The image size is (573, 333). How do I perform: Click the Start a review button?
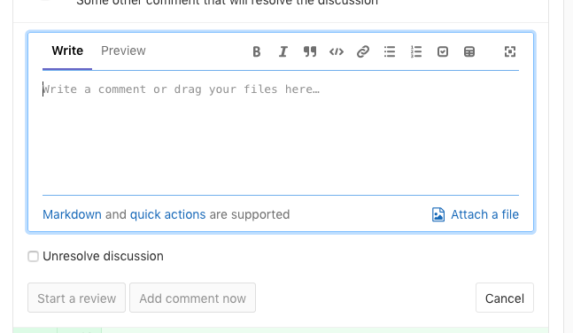[76, 298]
